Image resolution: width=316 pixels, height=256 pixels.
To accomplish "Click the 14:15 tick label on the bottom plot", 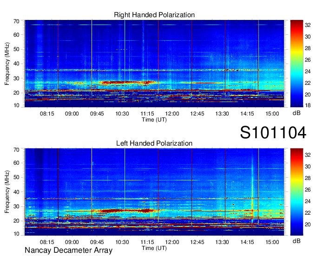I will tap(247, 242).
